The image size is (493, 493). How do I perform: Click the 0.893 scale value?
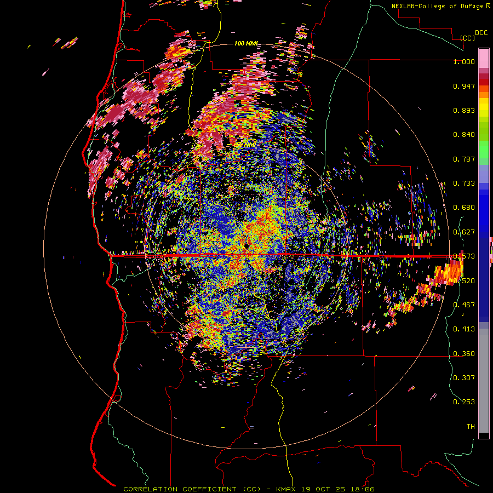click(x=464, y=110)
